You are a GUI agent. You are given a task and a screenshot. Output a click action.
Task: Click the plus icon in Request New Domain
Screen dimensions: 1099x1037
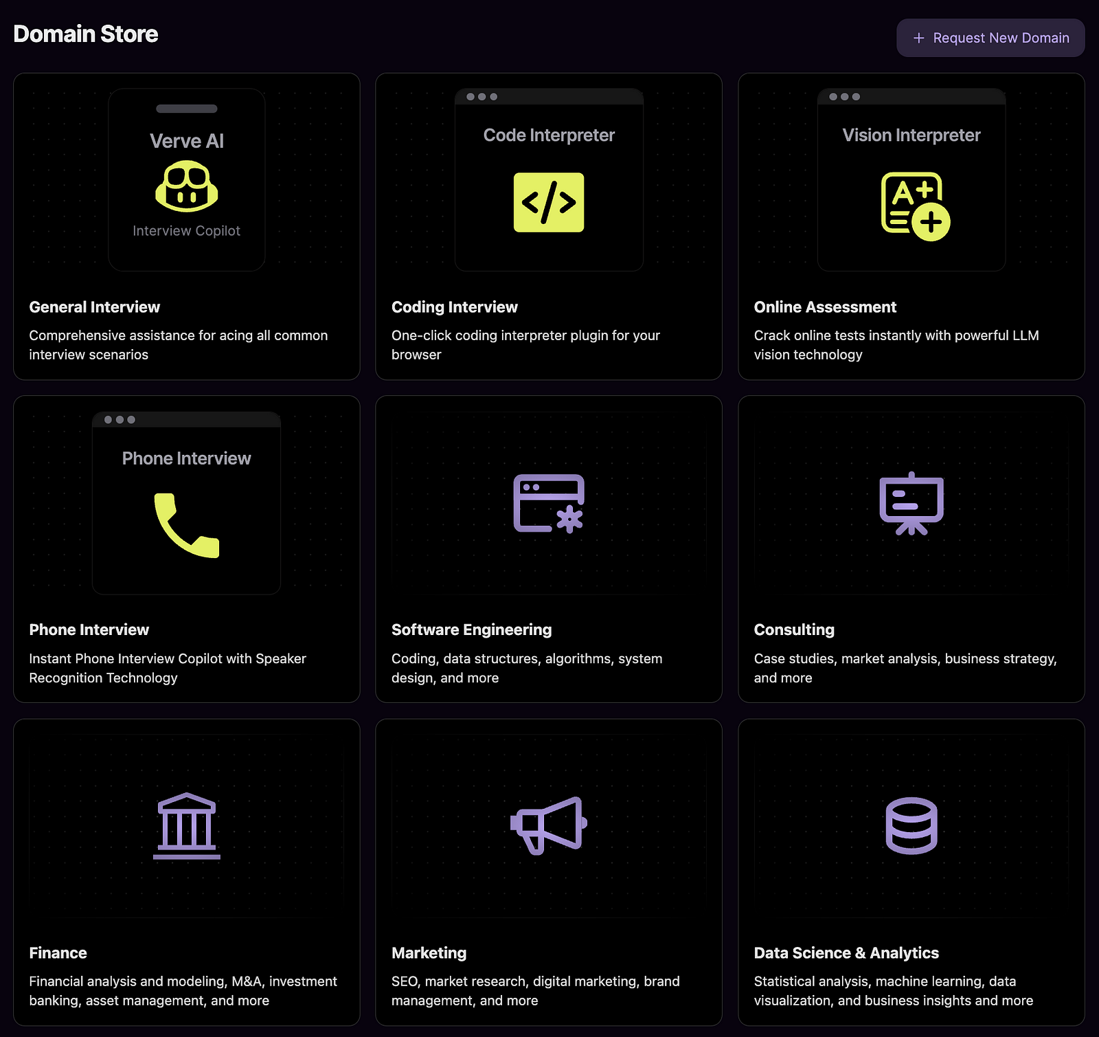[918, 38]
